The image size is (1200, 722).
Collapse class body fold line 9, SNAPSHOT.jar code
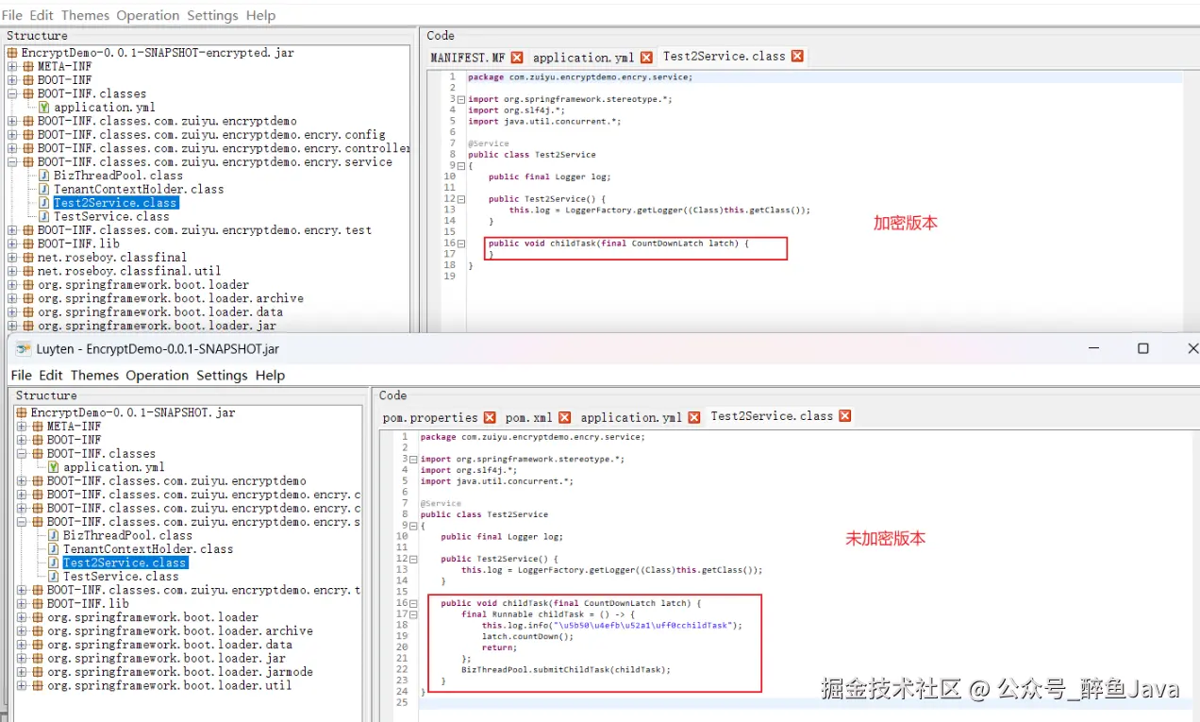(413, 525)
